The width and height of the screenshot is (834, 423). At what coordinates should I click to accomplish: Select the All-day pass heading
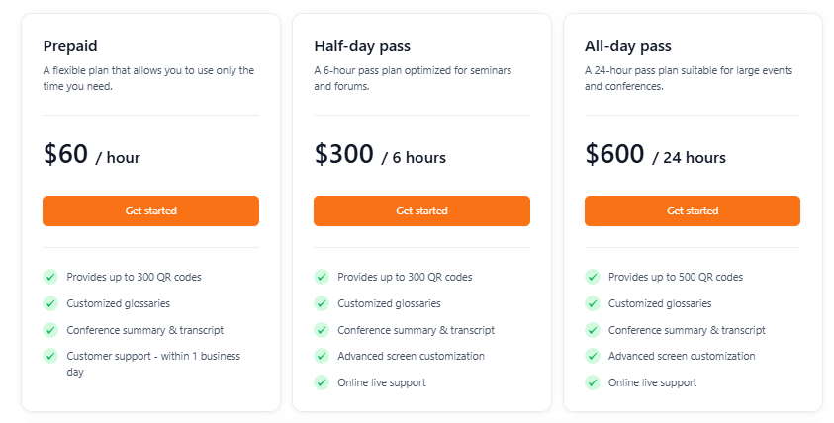click(x=628, y=46)
